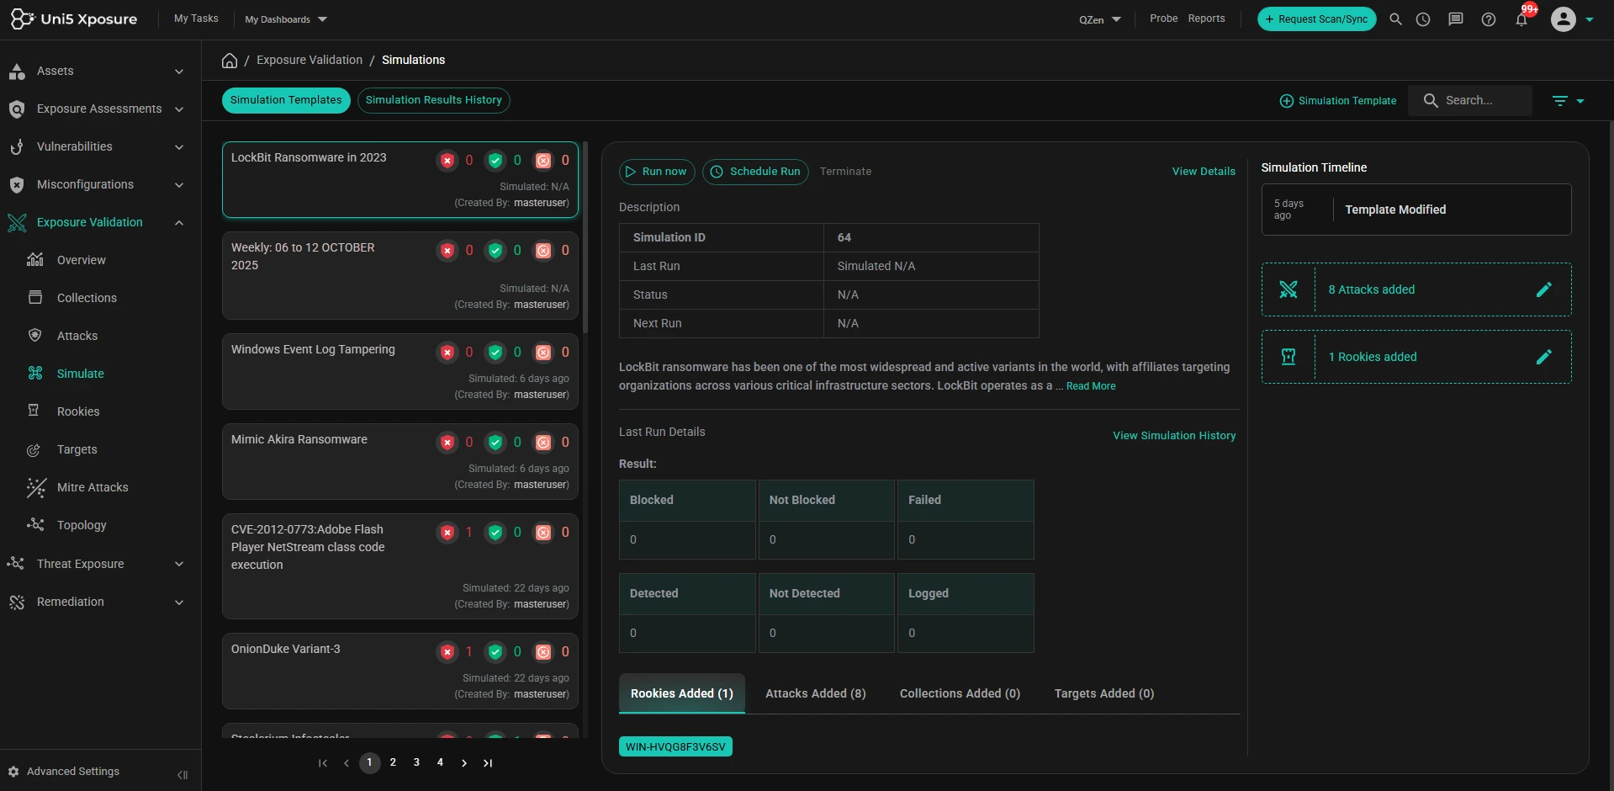Open My Tasks in top bar
The height and width of the screenshot is (791, 1614).
[196, 19]
